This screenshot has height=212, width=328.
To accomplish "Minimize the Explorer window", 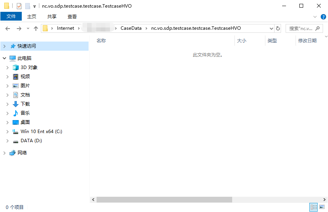I will click(284, 6).
